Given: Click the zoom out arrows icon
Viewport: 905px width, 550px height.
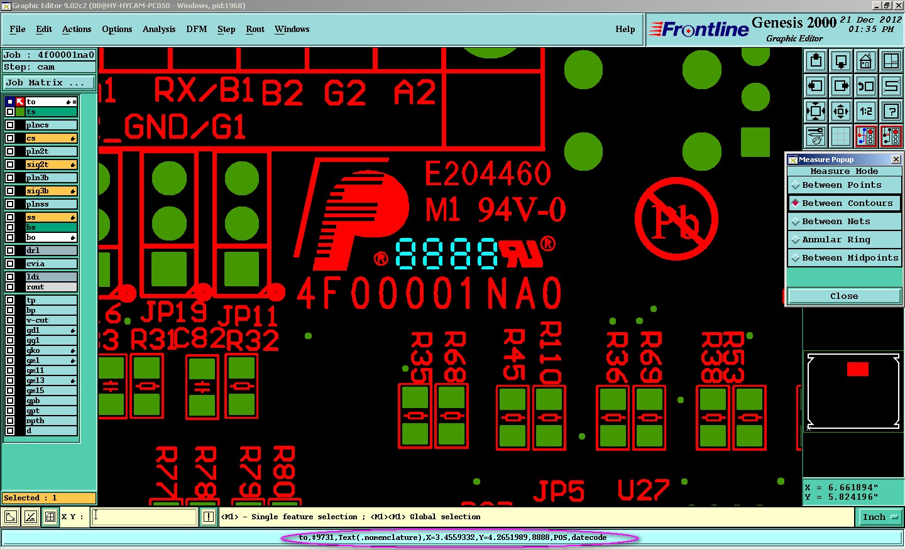Looking at the screenshot, I should click(x=841, y=111).
